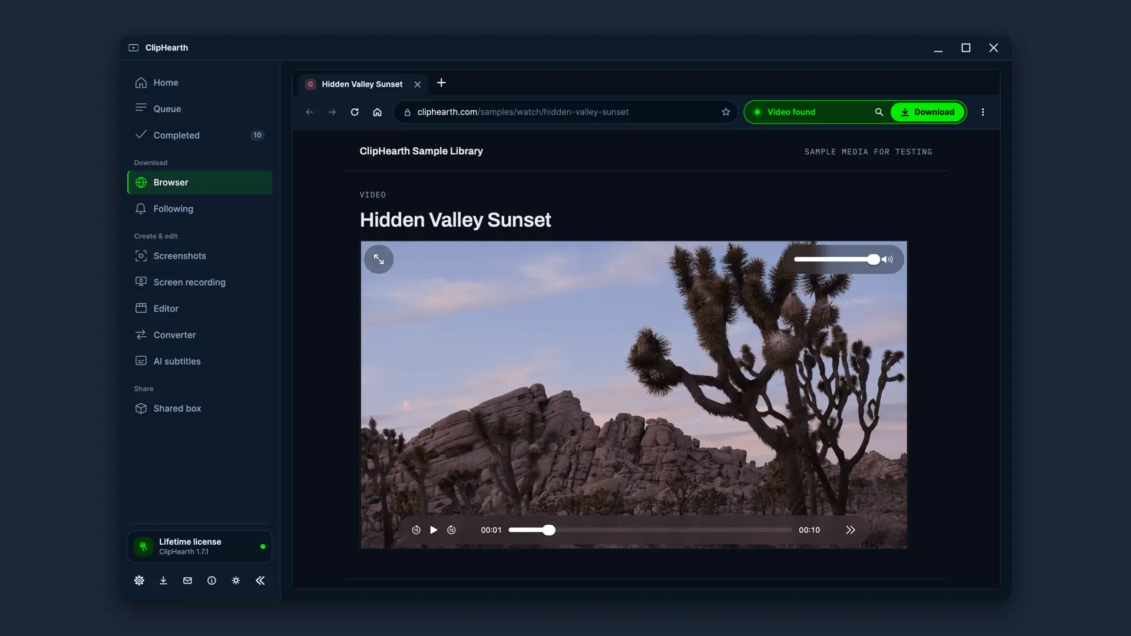Image resolution: width=1131 pixels, height=636 pixels.
Task: Expand video to fullscreen
Action: click(379, 259)
